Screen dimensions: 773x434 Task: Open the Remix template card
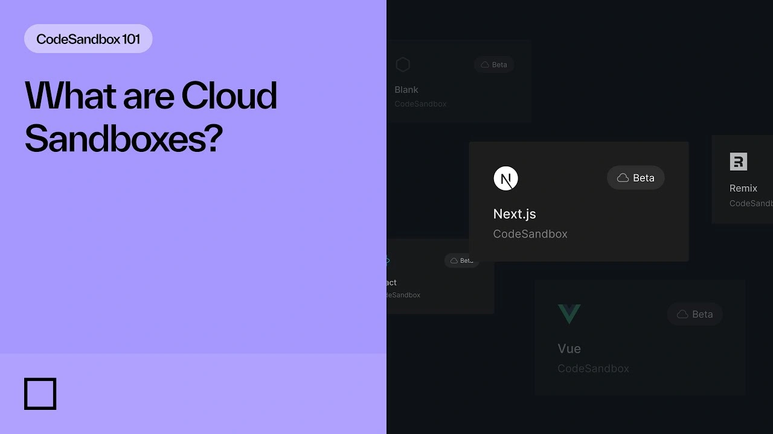pyautogui.click(x=742, y=180)
